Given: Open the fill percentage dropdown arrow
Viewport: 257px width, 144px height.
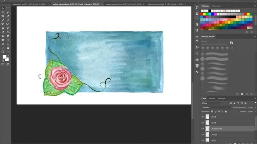Looking at the screenshot, I should (255, 112).
